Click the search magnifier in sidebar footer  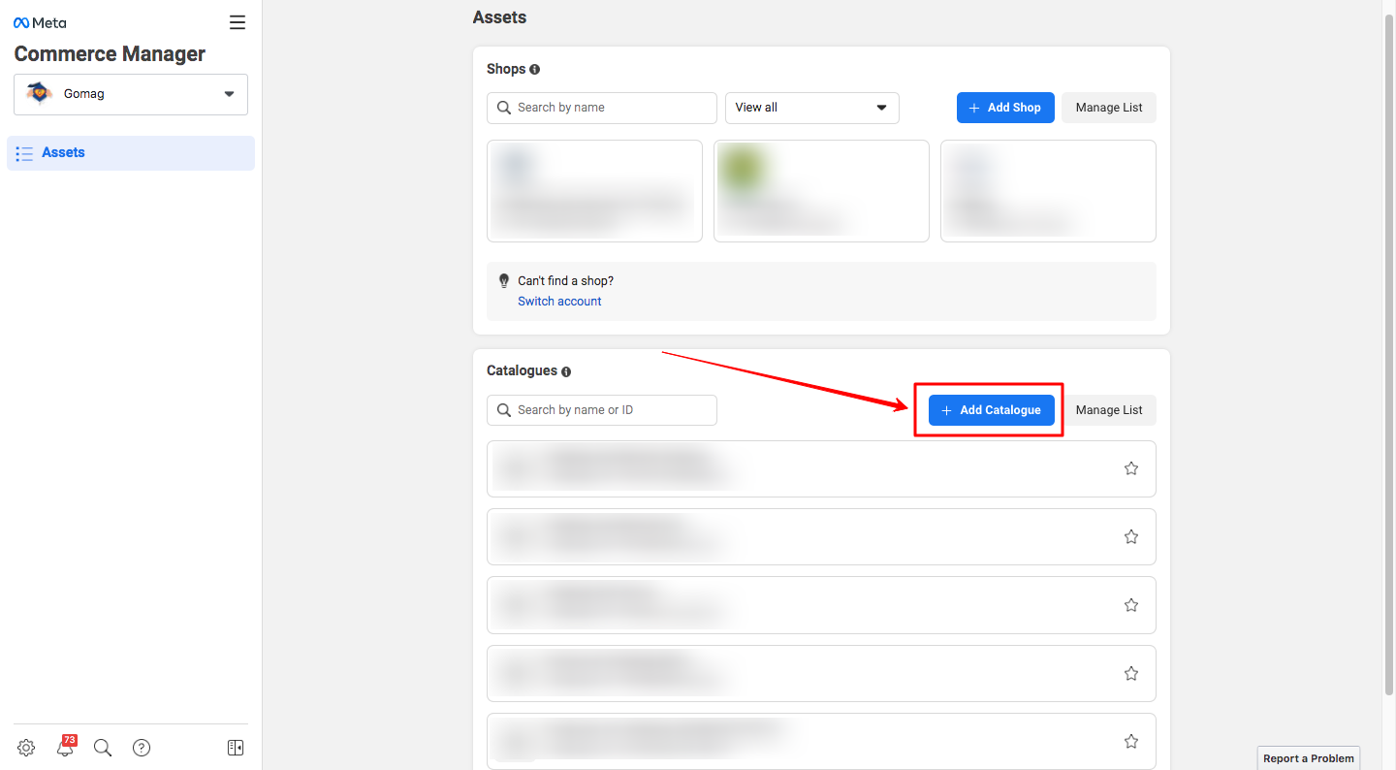[103, 748]
